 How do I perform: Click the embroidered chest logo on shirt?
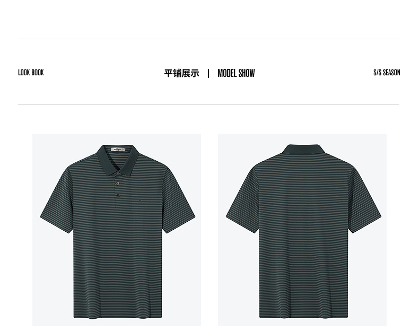point(139,201)
